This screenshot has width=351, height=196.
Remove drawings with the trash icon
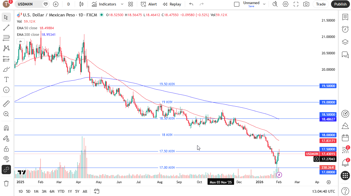[6, 183]
